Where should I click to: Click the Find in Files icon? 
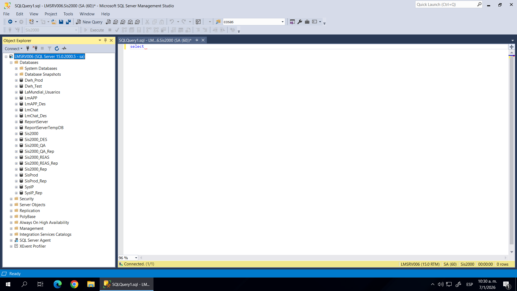pyautogui.click(x=218, y=22)
